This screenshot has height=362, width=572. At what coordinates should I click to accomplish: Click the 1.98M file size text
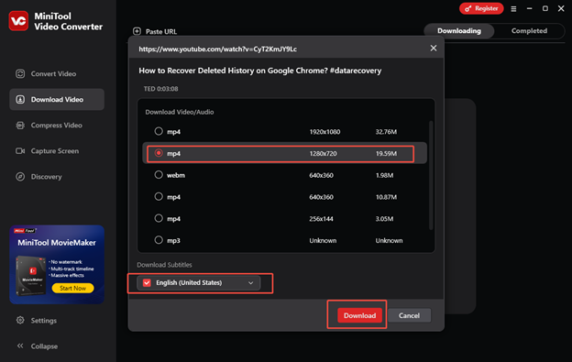[384, 175]
